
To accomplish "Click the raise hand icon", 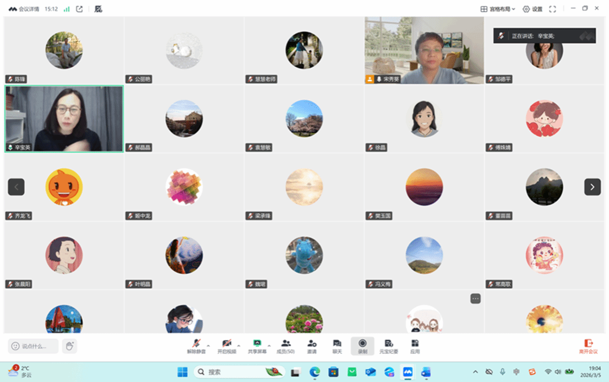I will [69, 346].
